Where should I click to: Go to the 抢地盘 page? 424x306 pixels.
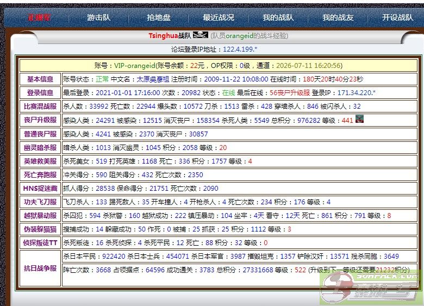pos(158,17)
